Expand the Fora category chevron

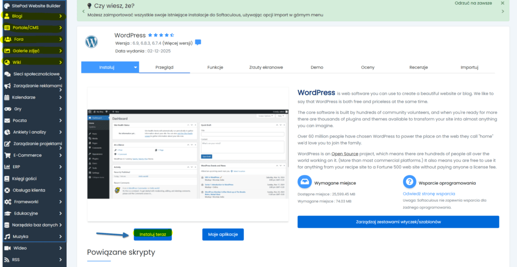click(61, 39)
